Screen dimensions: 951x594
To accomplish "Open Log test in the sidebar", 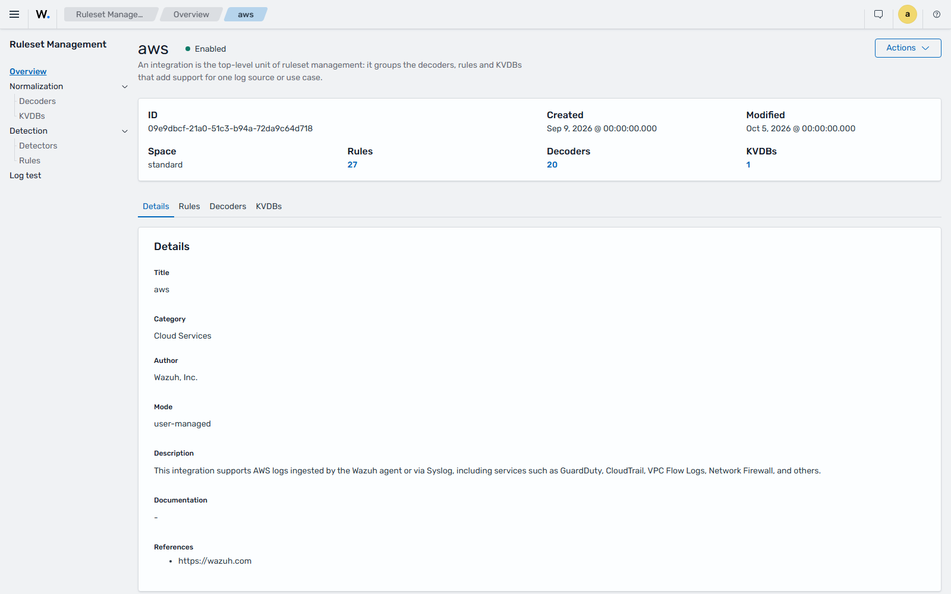I will (26, 175).
